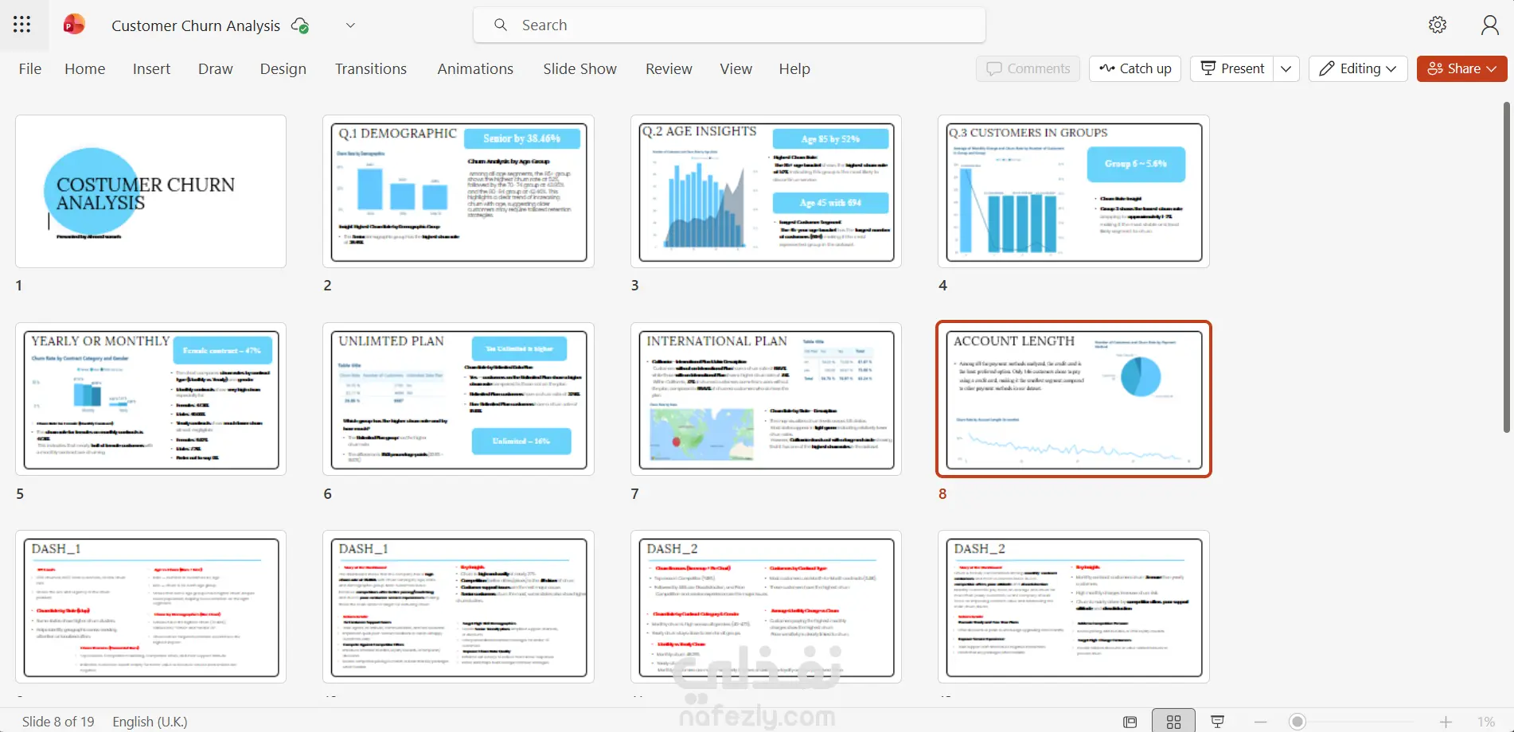This screenshot has width=1514, height=732.
Task: Open the settings gear icon
Action: coord(1438,25)
